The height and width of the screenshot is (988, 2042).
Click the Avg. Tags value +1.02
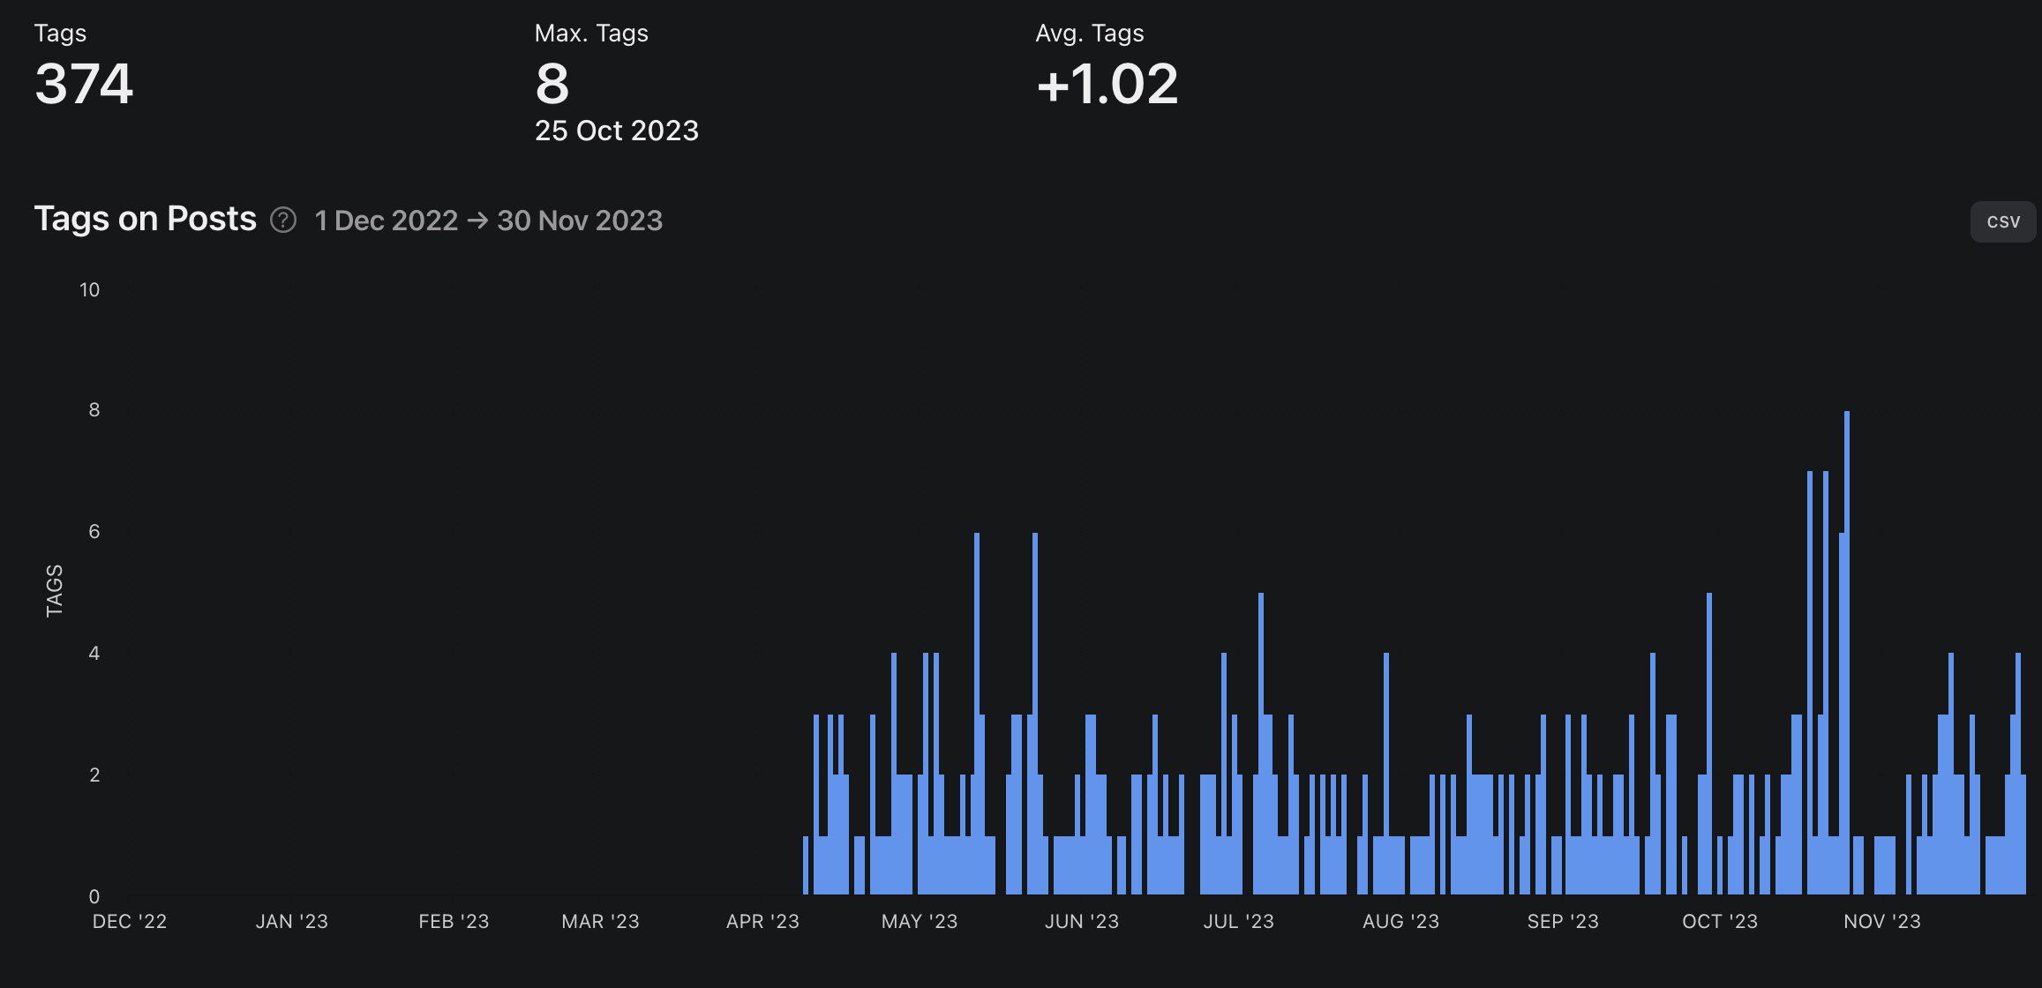pyautogui.click(x=1107, y=85)
